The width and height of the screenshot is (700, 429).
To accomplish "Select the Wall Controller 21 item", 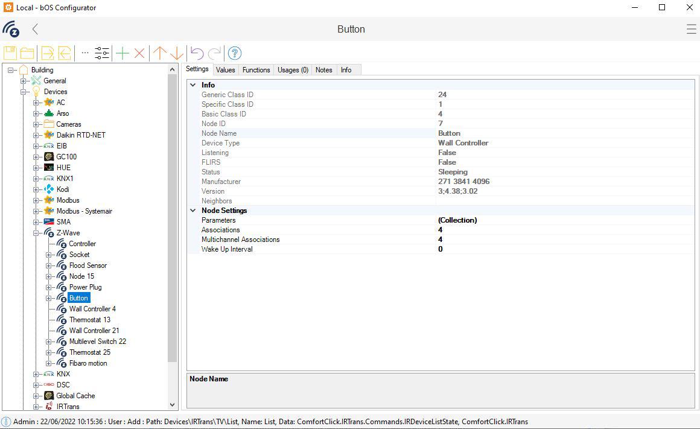I will tap(94, 330).
